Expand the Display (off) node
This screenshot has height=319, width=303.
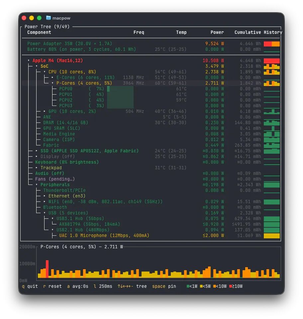[37, 156]
